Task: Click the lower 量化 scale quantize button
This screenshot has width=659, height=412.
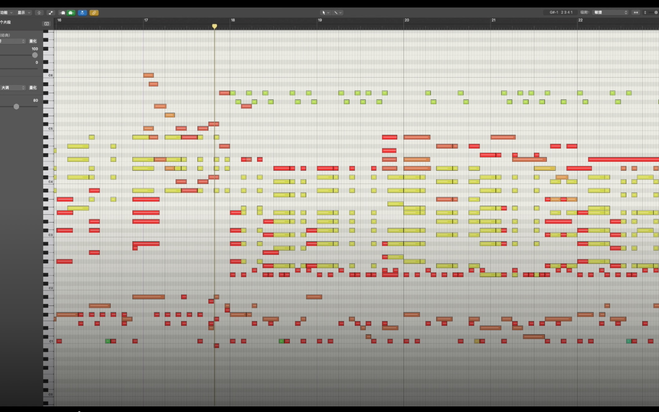Action: tap(33, 88)
